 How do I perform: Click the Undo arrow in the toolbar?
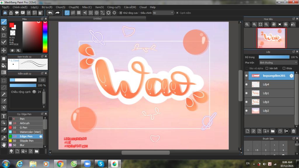[50, 13]
